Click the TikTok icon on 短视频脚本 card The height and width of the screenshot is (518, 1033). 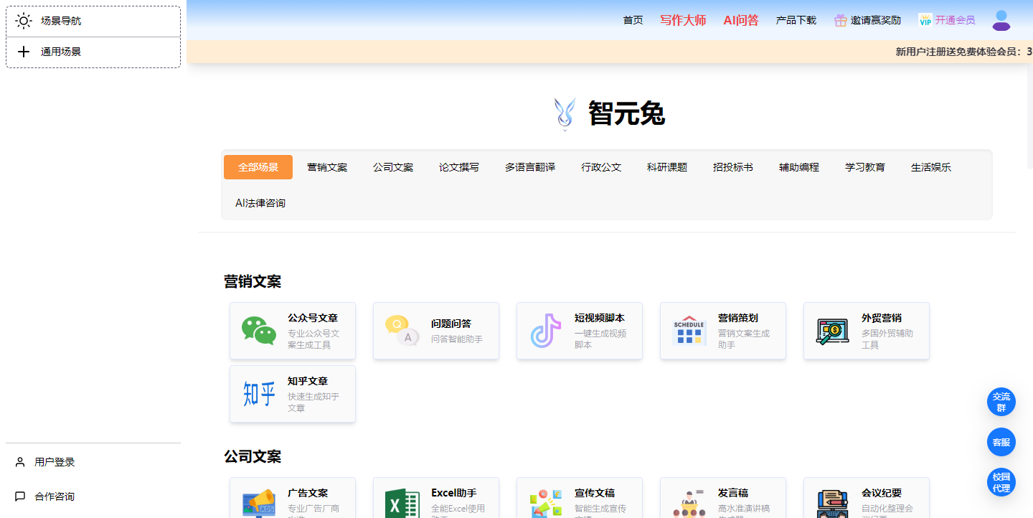pyautogui.click(x=546, y=331)
